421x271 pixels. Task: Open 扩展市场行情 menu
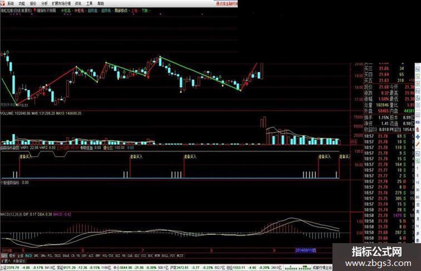(61, 4)
